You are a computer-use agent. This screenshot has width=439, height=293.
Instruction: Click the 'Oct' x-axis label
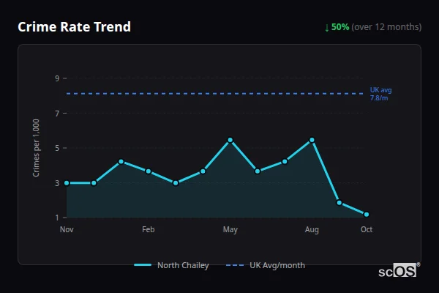(367, 229)
